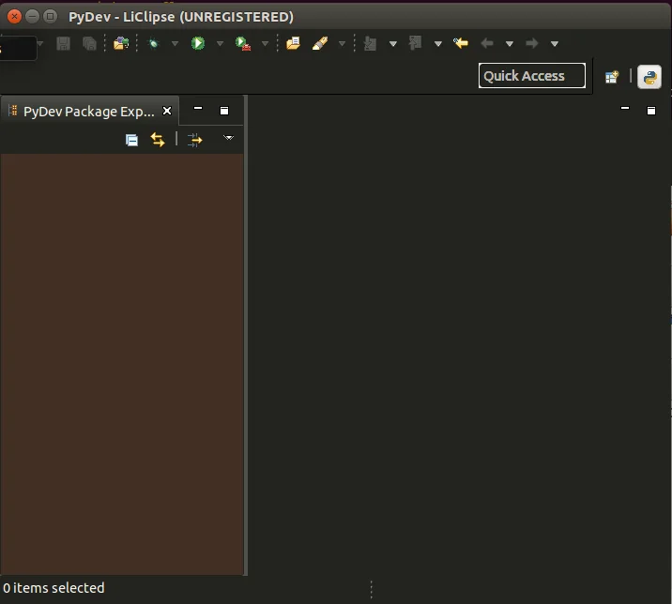
Task: Open the Debug configurations dropdown arrow
Action: [x=175, y=44]
